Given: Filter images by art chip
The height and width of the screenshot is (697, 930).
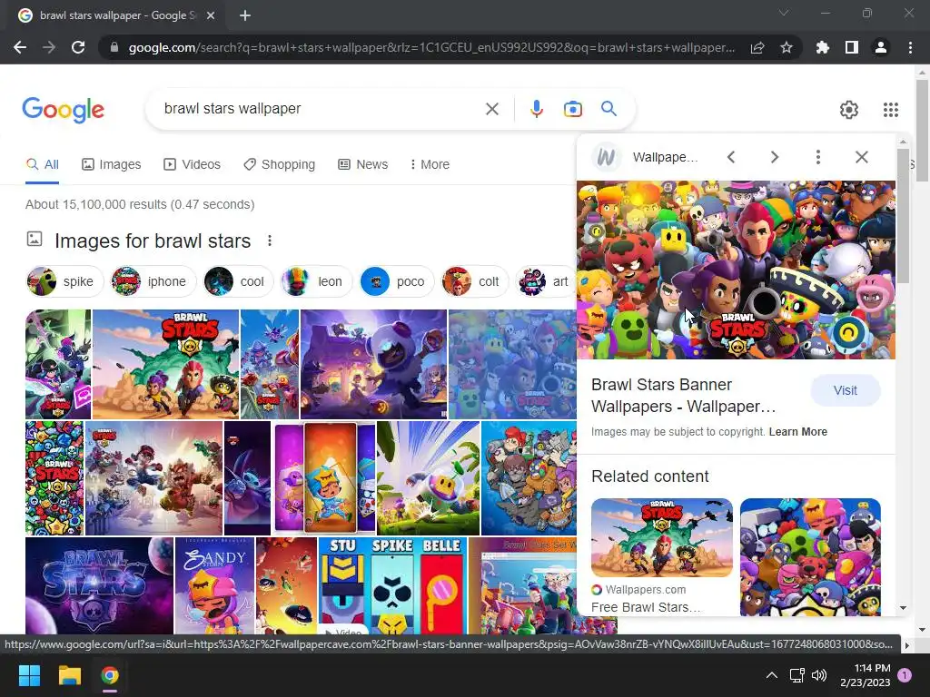Looking at the screenshot, I should (546, 281).
